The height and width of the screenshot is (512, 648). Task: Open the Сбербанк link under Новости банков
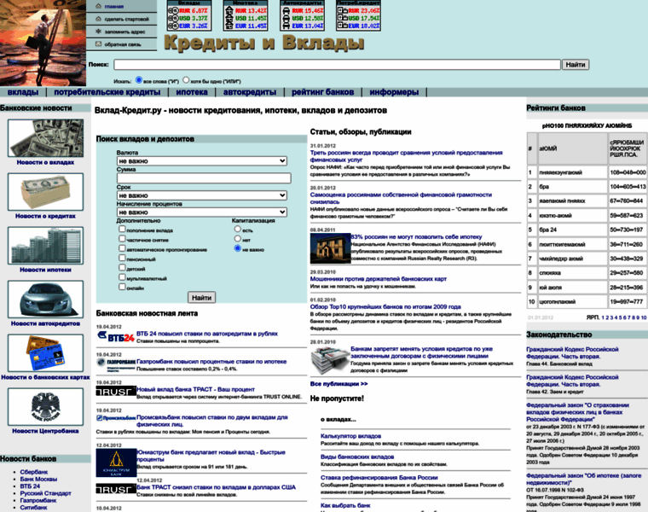pyautogui.click(x=34, y=472)
